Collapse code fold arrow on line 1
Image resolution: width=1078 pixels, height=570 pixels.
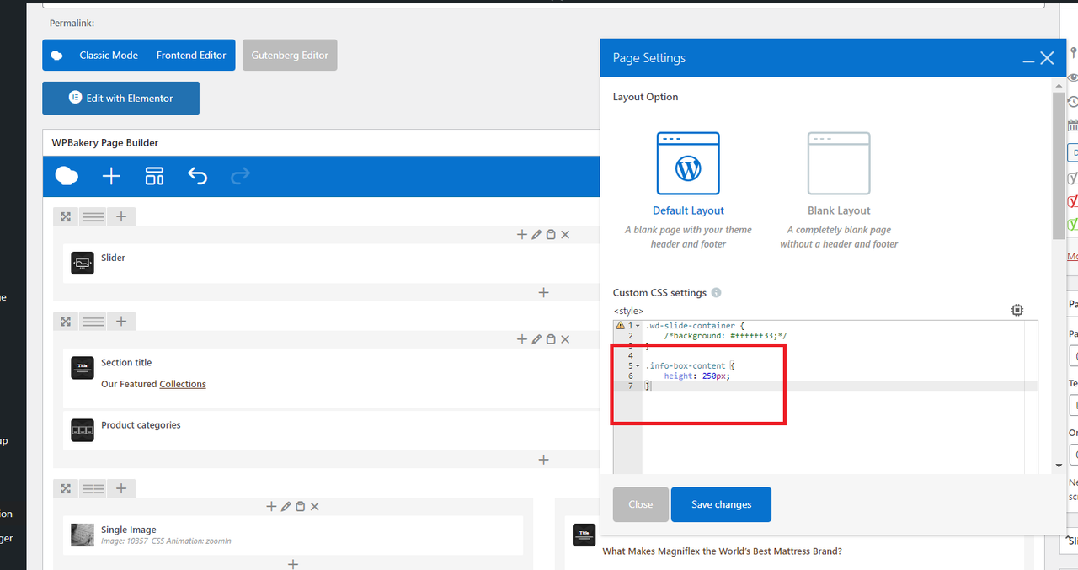pos(638,326)
